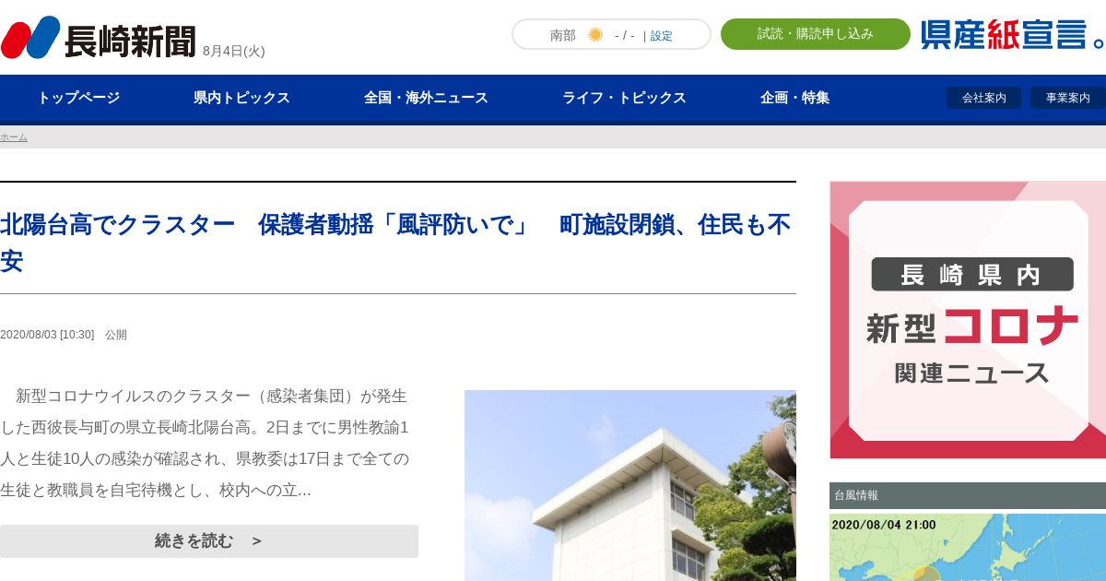This screenshot has height=581, width=1106.
Task: Click the 2020/08/03 [10:30] publish date text
Action: coord(47,335)
